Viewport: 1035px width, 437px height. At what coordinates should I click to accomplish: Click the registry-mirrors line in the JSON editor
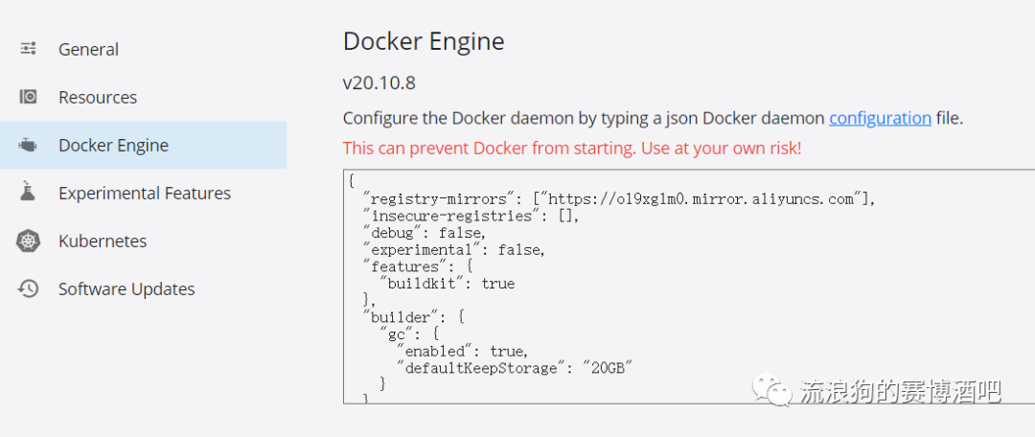618,199
